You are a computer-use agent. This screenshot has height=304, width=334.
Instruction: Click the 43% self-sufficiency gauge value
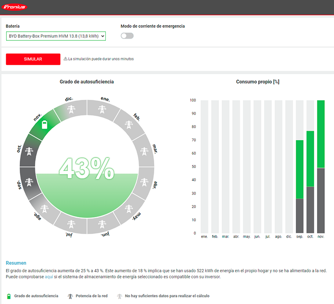(x=87, y=169)
